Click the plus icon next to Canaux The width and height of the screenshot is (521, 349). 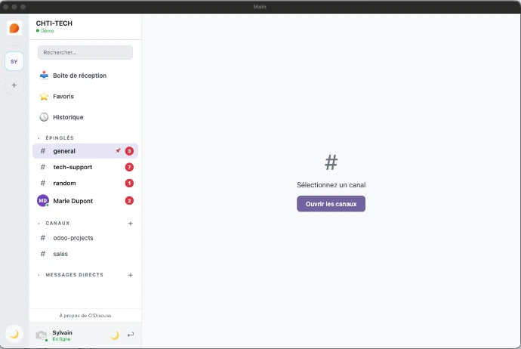click(131, 224)
